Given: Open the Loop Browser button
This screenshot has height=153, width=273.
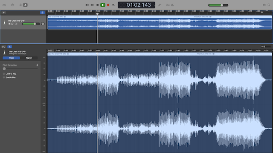Looking at the screenshot, I should coord(269,5).
